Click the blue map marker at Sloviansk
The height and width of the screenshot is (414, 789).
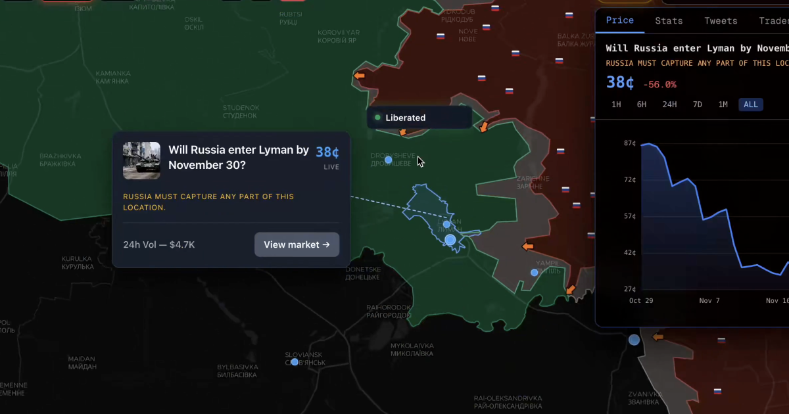[x=295, y=361]
